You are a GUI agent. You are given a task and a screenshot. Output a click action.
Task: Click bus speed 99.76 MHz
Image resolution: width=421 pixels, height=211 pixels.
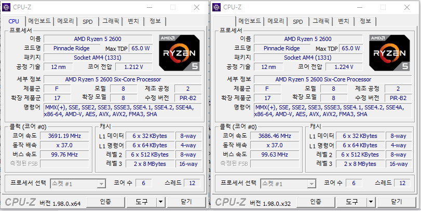click(64, 154)
